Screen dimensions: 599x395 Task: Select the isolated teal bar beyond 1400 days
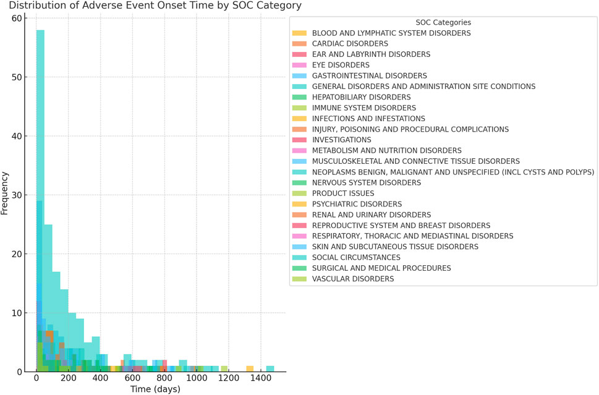point(270,369)
